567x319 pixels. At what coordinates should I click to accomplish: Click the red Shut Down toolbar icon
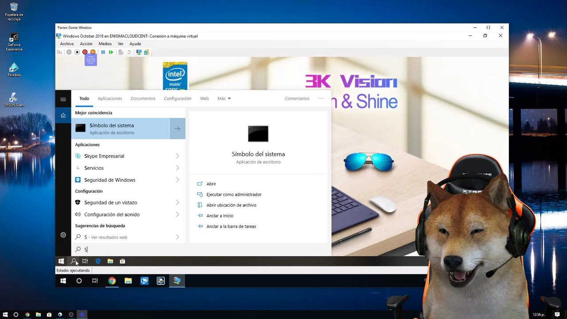point(85,52)
